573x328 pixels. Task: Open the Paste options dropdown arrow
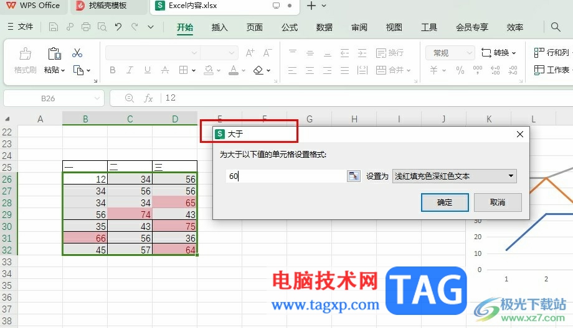point(63,70)
